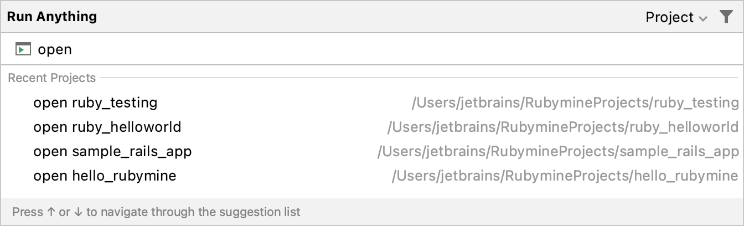Click the ruby_helloworld project path
This screenshot has height=226, width=744.
pos(563,127)
